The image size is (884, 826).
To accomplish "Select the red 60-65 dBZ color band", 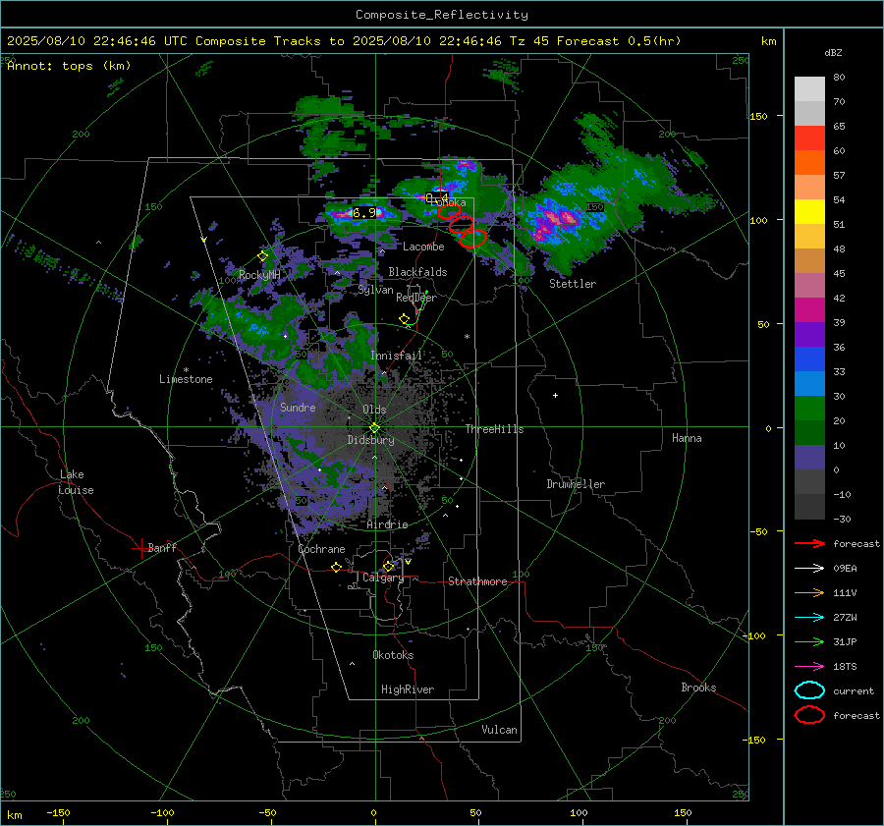I will 809,138.
